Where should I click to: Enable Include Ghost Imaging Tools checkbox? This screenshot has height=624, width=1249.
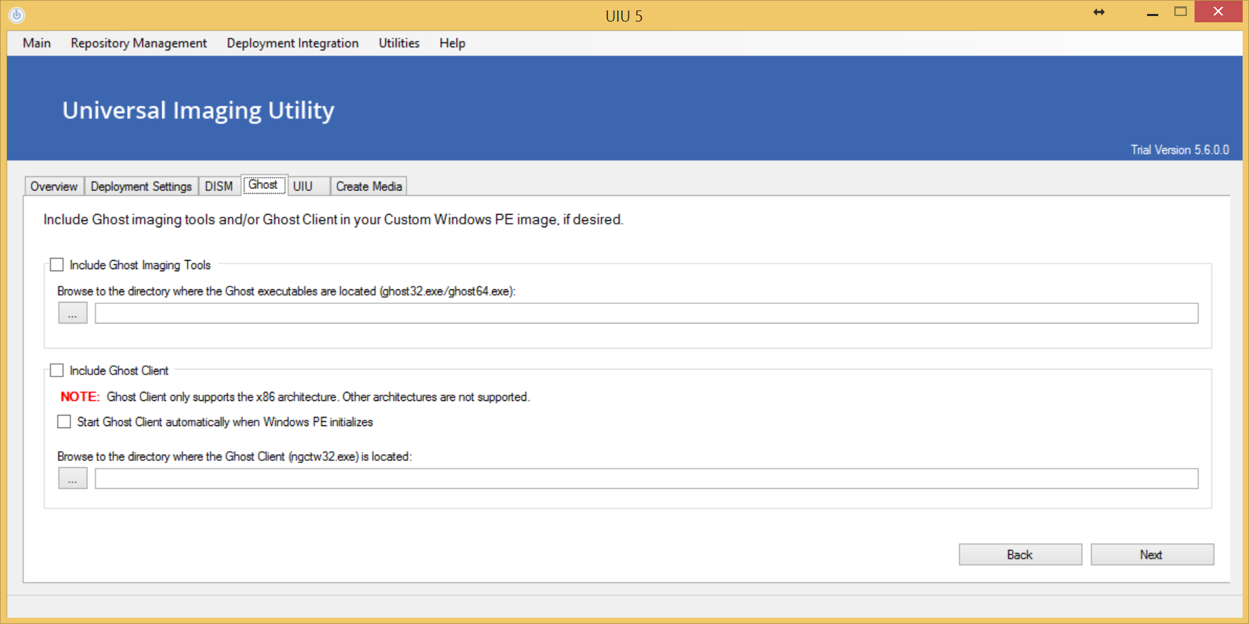(57, 265)
